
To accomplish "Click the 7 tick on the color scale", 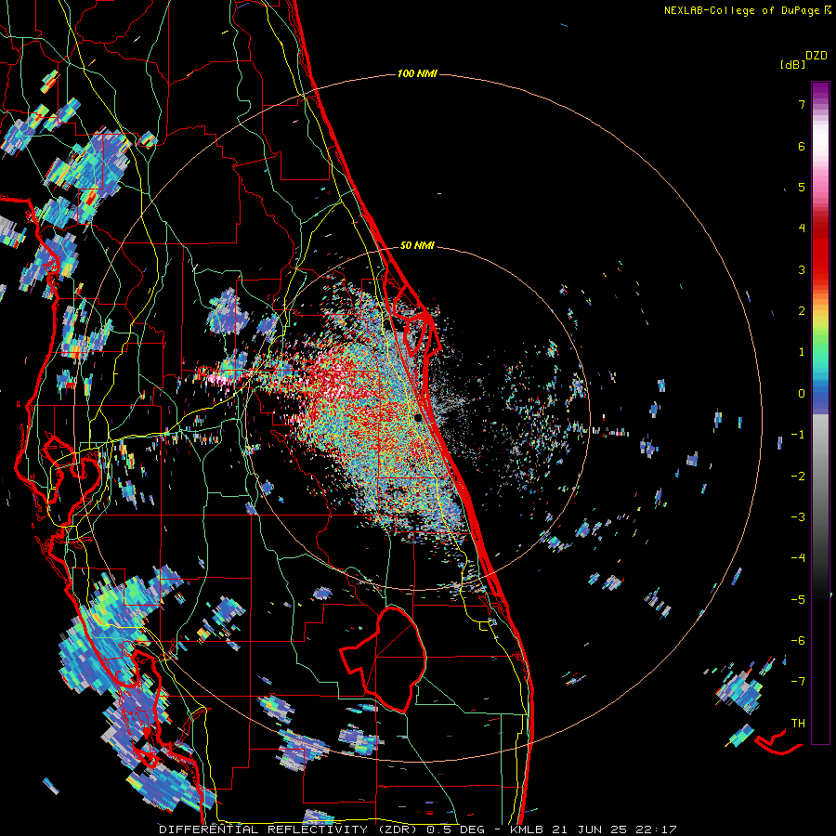I will (802, 104).
